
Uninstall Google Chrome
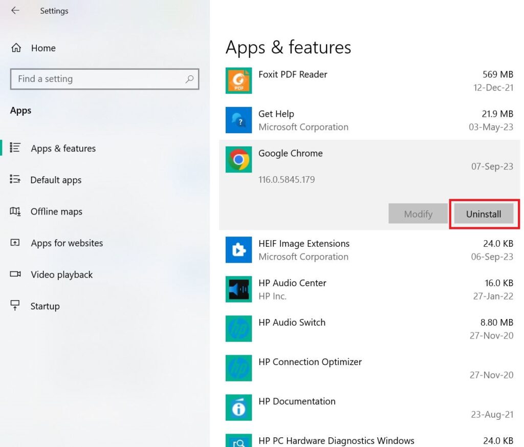483,214
